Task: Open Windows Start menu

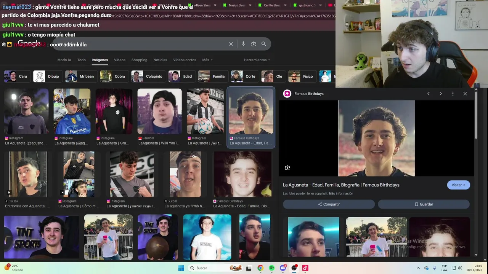Action: 181,268
